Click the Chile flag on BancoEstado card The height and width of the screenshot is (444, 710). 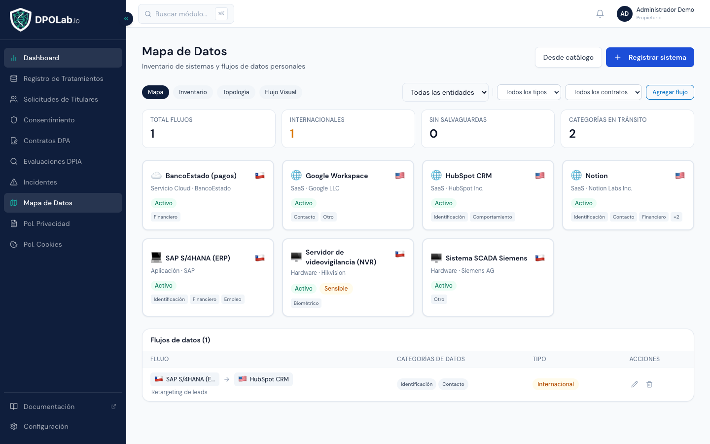click(260, 176)
